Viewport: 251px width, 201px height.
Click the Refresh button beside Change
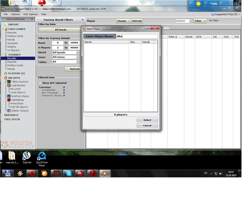[x=137, y=21]
